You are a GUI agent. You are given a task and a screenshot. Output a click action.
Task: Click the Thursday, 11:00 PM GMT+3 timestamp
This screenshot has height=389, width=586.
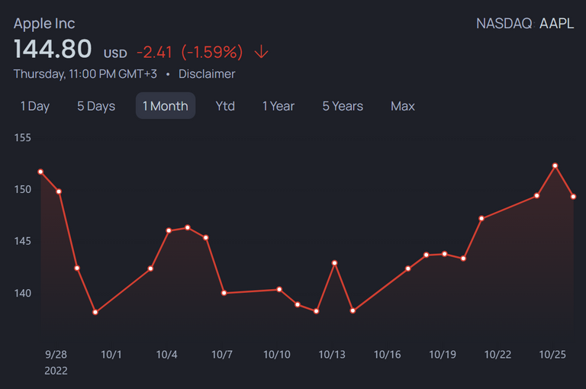[x=85, y=74]
